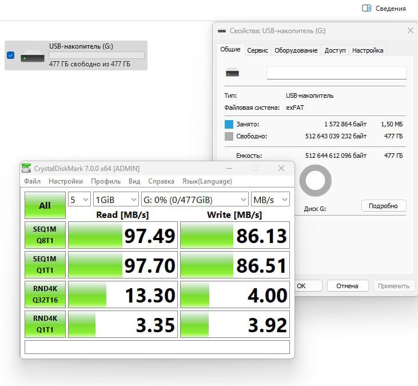Run all benchmarks with All button
The width and height of the screenshot is (418, 386).
point(45,205)
